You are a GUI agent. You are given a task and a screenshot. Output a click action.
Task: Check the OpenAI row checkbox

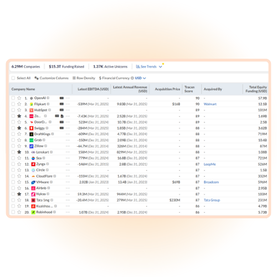pos(13,98)
